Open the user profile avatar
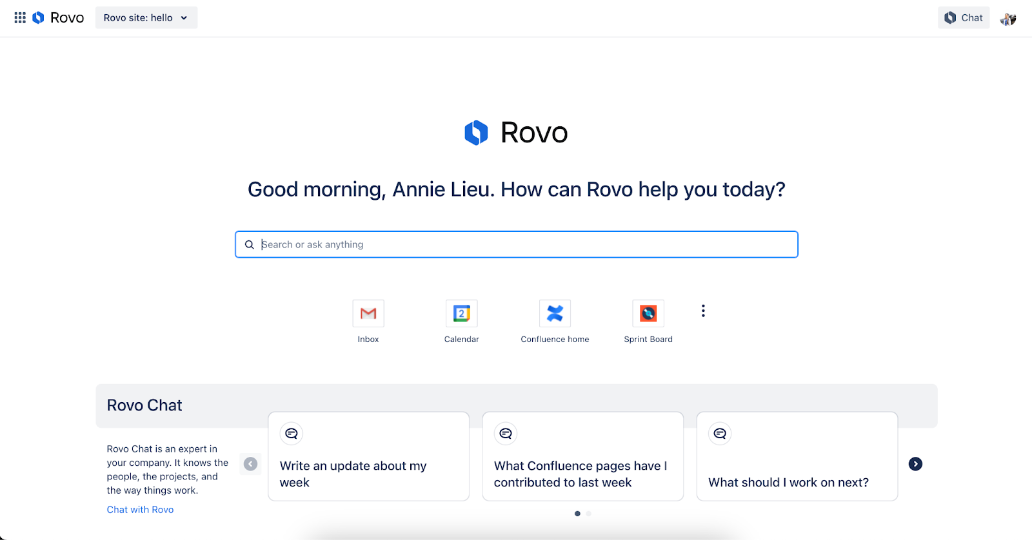The image size is (1032, 540). 1008,19
